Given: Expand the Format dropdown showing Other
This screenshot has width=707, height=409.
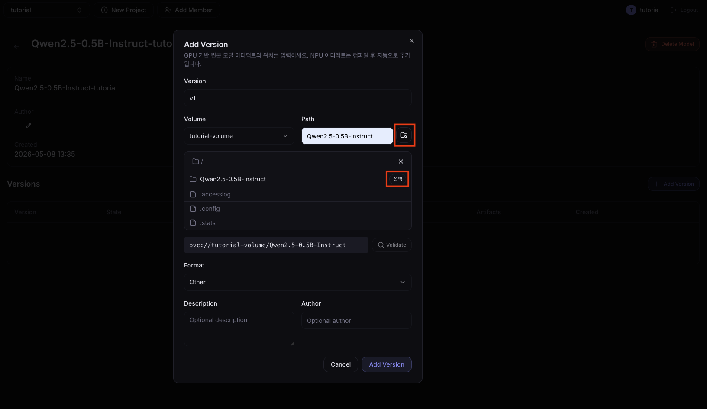Looking at the screenshot, I should 297,282.
